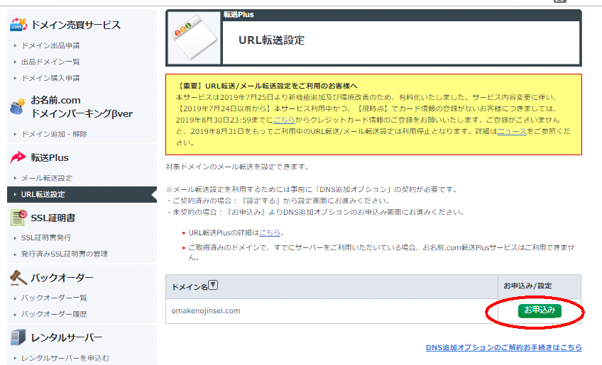Open DNS追加オプションのご解約お手続きはこちら link

[x=504, y=347]
